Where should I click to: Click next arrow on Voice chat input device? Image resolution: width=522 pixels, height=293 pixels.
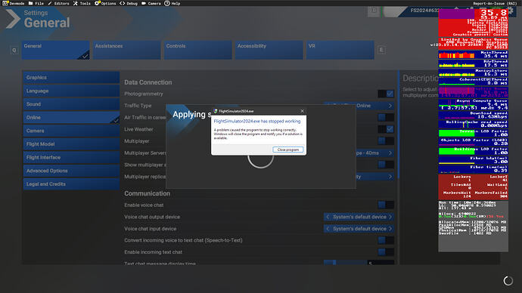coord(390,229)
